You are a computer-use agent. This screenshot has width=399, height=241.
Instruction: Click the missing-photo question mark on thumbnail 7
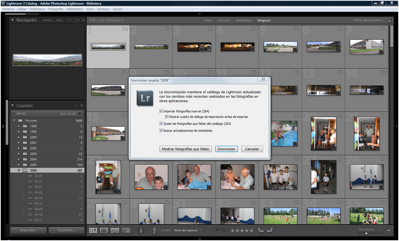click(x=385, y=29)
